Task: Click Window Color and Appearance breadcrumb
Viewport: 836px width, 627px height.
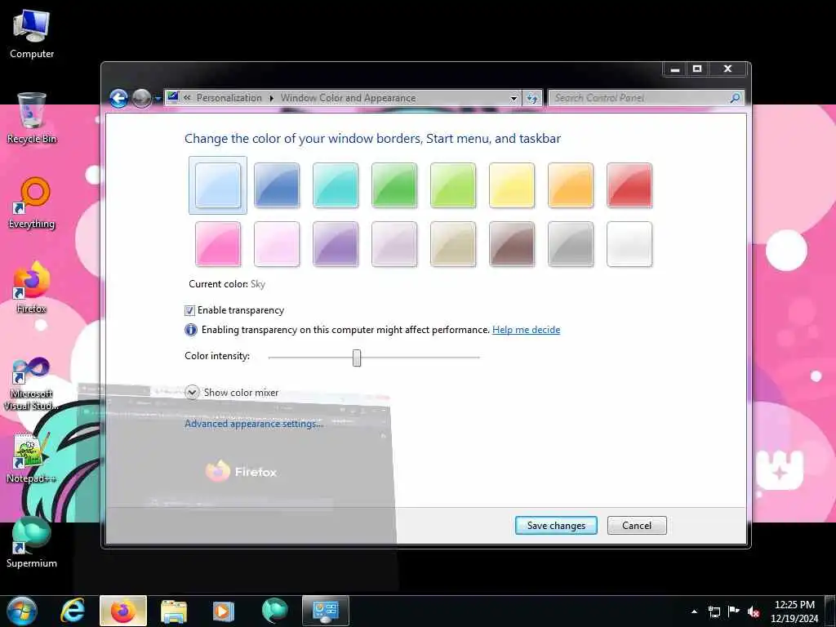Action: [x=348, y=98]
